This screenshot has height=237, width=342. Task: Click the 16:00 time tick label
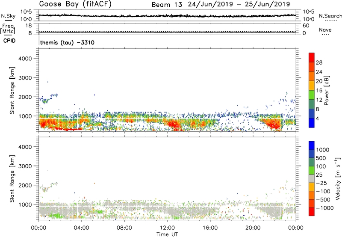point(210,228)
